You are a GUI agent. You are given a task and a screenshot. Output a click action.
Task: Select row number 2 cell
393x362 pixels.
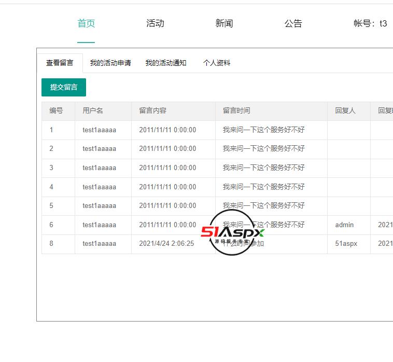point(58,149)
